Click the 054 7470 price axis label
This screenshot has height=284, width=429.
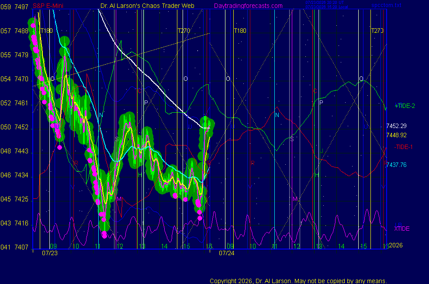click(x=14, y=79)
